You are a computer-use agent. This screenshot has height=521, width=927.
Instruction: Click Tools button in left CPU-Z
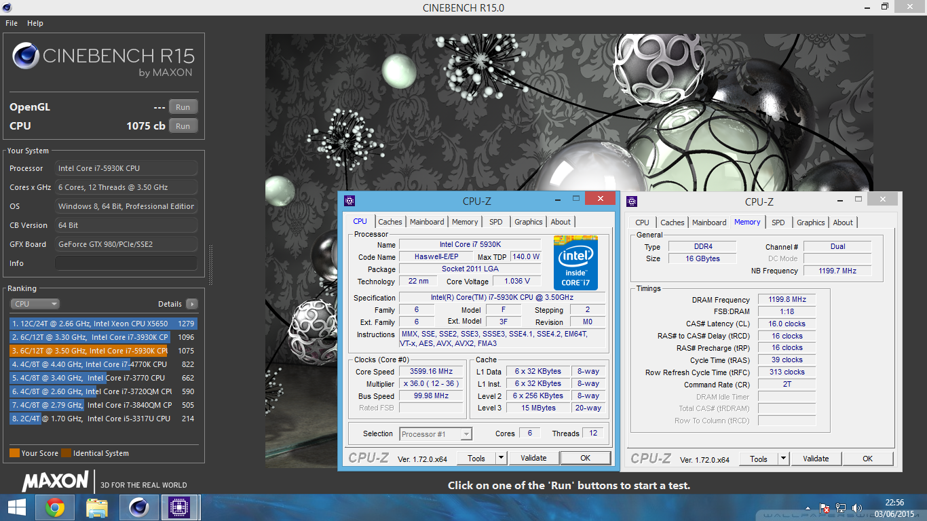[476, 459]
